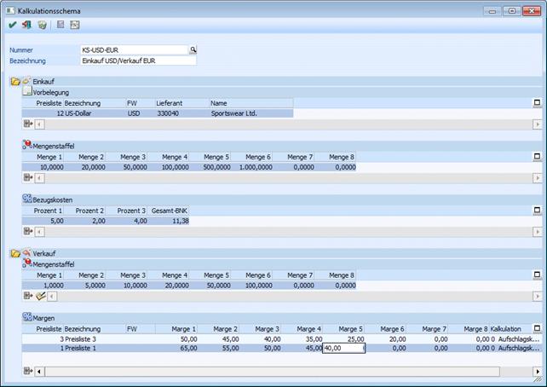Click the Marge 5 edit cell showing 40,00
Viewport: 547px width, 387px height.
click(343, 348)
